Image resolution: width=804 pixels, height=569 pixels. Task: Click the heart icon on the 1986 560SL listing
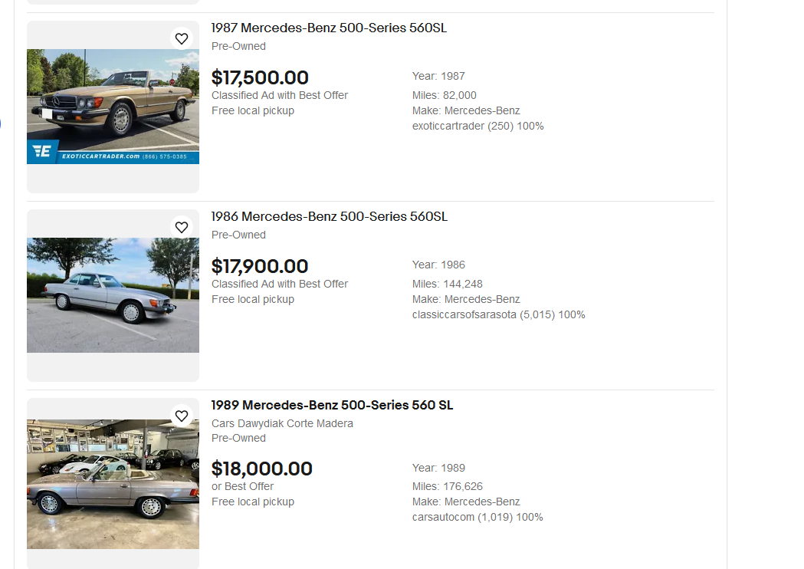tap(182, 227)
